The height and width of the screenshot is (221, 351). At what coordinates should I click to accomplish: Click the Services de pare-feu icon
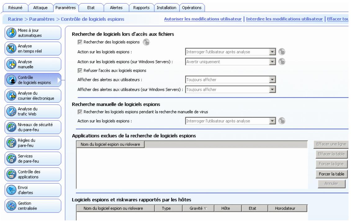(x=11, y=159)
